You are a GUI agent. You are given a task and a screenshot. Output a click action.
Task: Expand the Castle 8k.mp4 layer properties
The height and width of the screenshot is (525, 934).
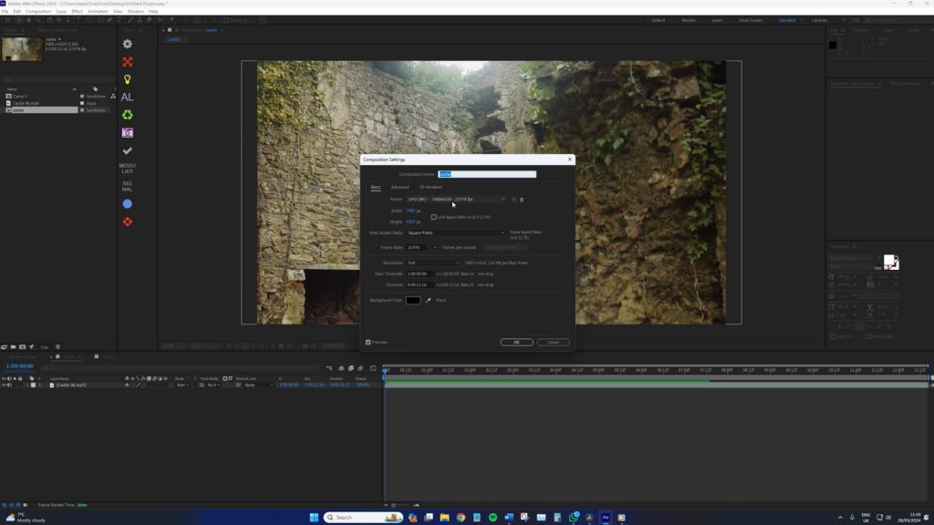27,386
